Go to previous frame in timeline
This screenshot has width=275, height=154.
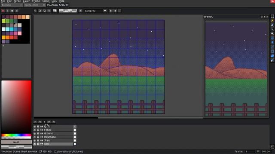coord(40,121)
